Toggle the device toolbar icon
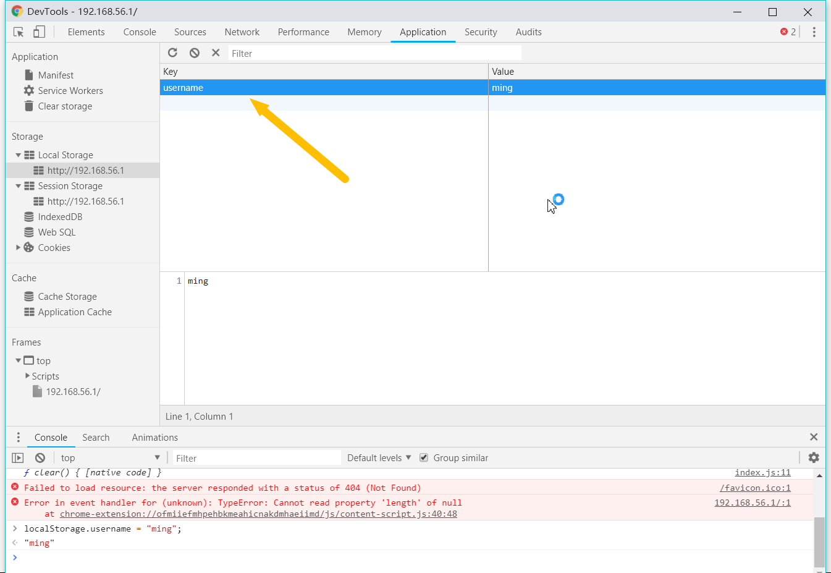 39,32
